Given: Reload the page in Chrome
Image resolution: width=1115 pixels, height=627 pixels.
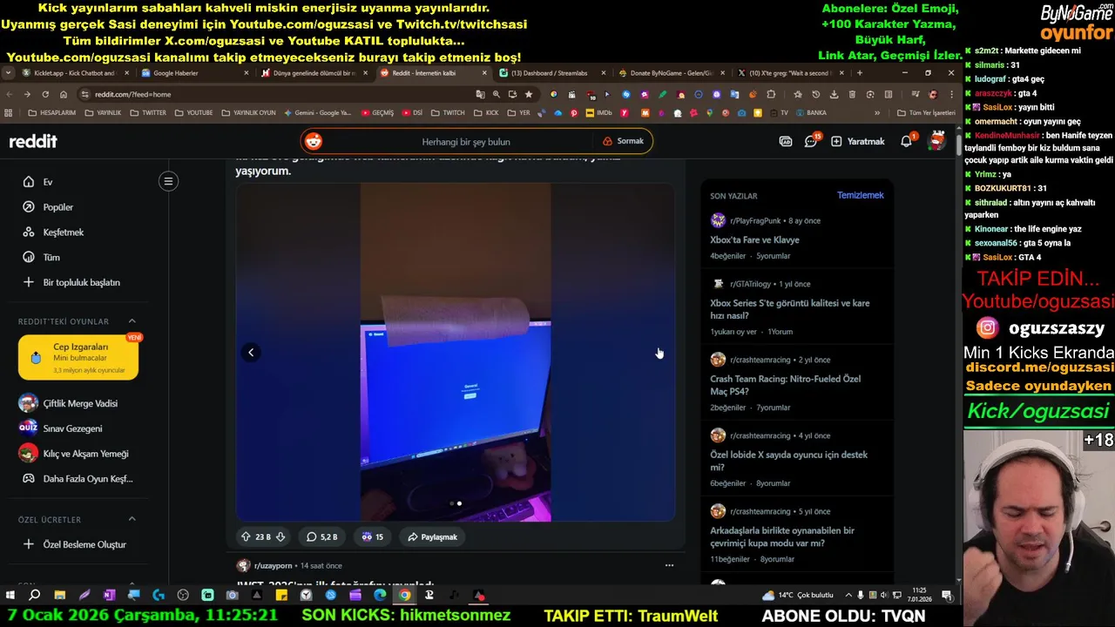Looking at the screenshot, I should tap(45, 94).
